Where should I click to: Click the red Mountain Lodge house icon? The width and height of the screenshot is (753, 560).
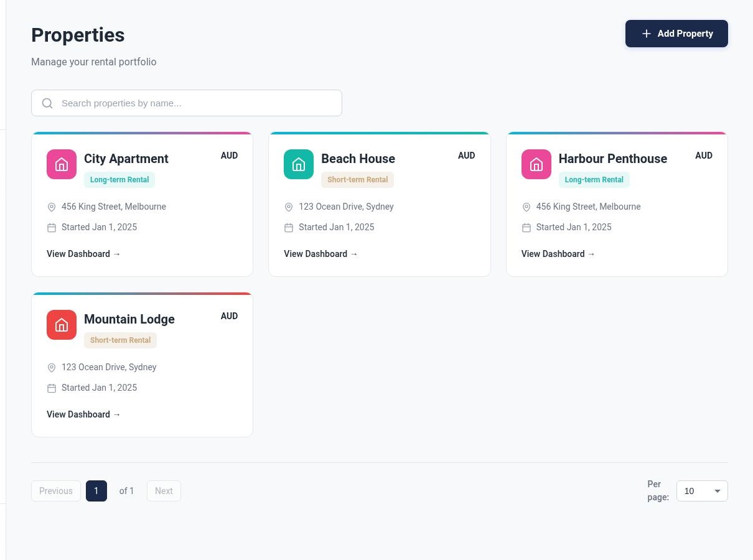[62, 325]
